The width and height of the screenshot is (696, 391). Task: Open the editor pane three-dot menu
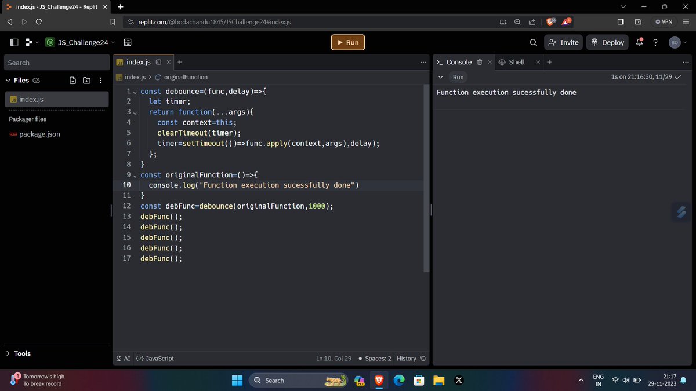pos(423,62)
